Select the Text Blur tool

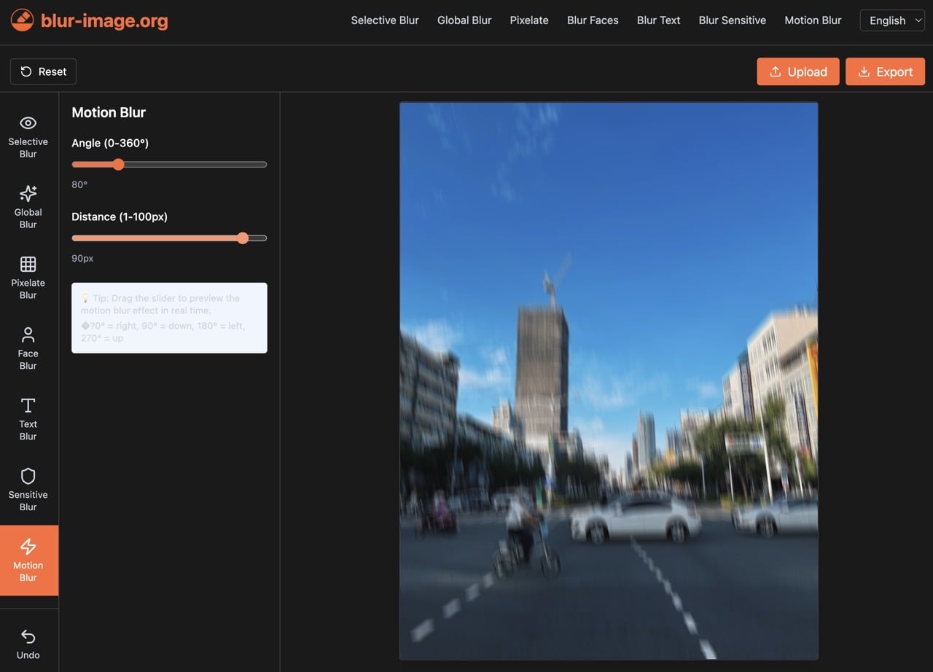pyautogui.click(x=28, y=419)
